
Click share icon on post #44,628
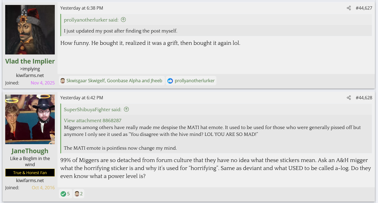[x=349, y=98]
